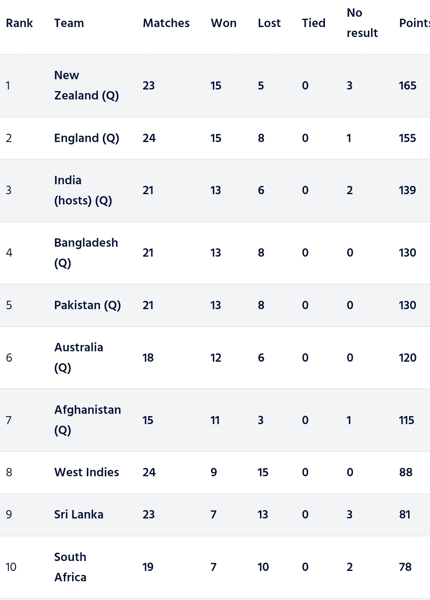Click the No result column header
This screenshot has height=600, width=430.
[x=362, y=23]
